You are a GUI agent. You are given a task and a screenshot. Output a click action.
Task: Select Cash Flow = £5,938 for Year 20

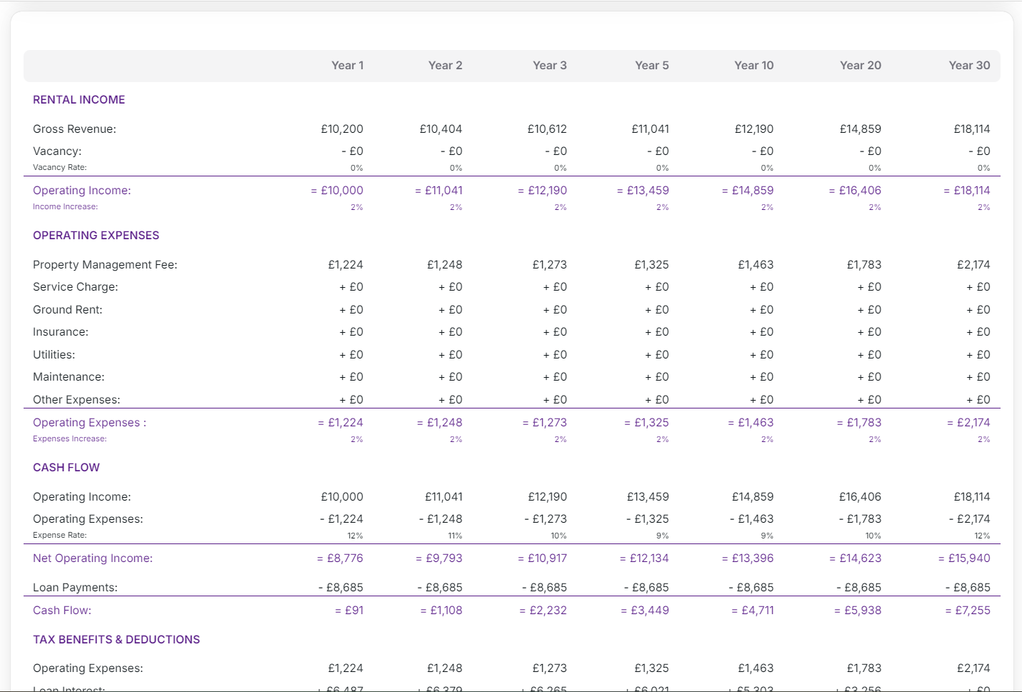tap(858, 611)
